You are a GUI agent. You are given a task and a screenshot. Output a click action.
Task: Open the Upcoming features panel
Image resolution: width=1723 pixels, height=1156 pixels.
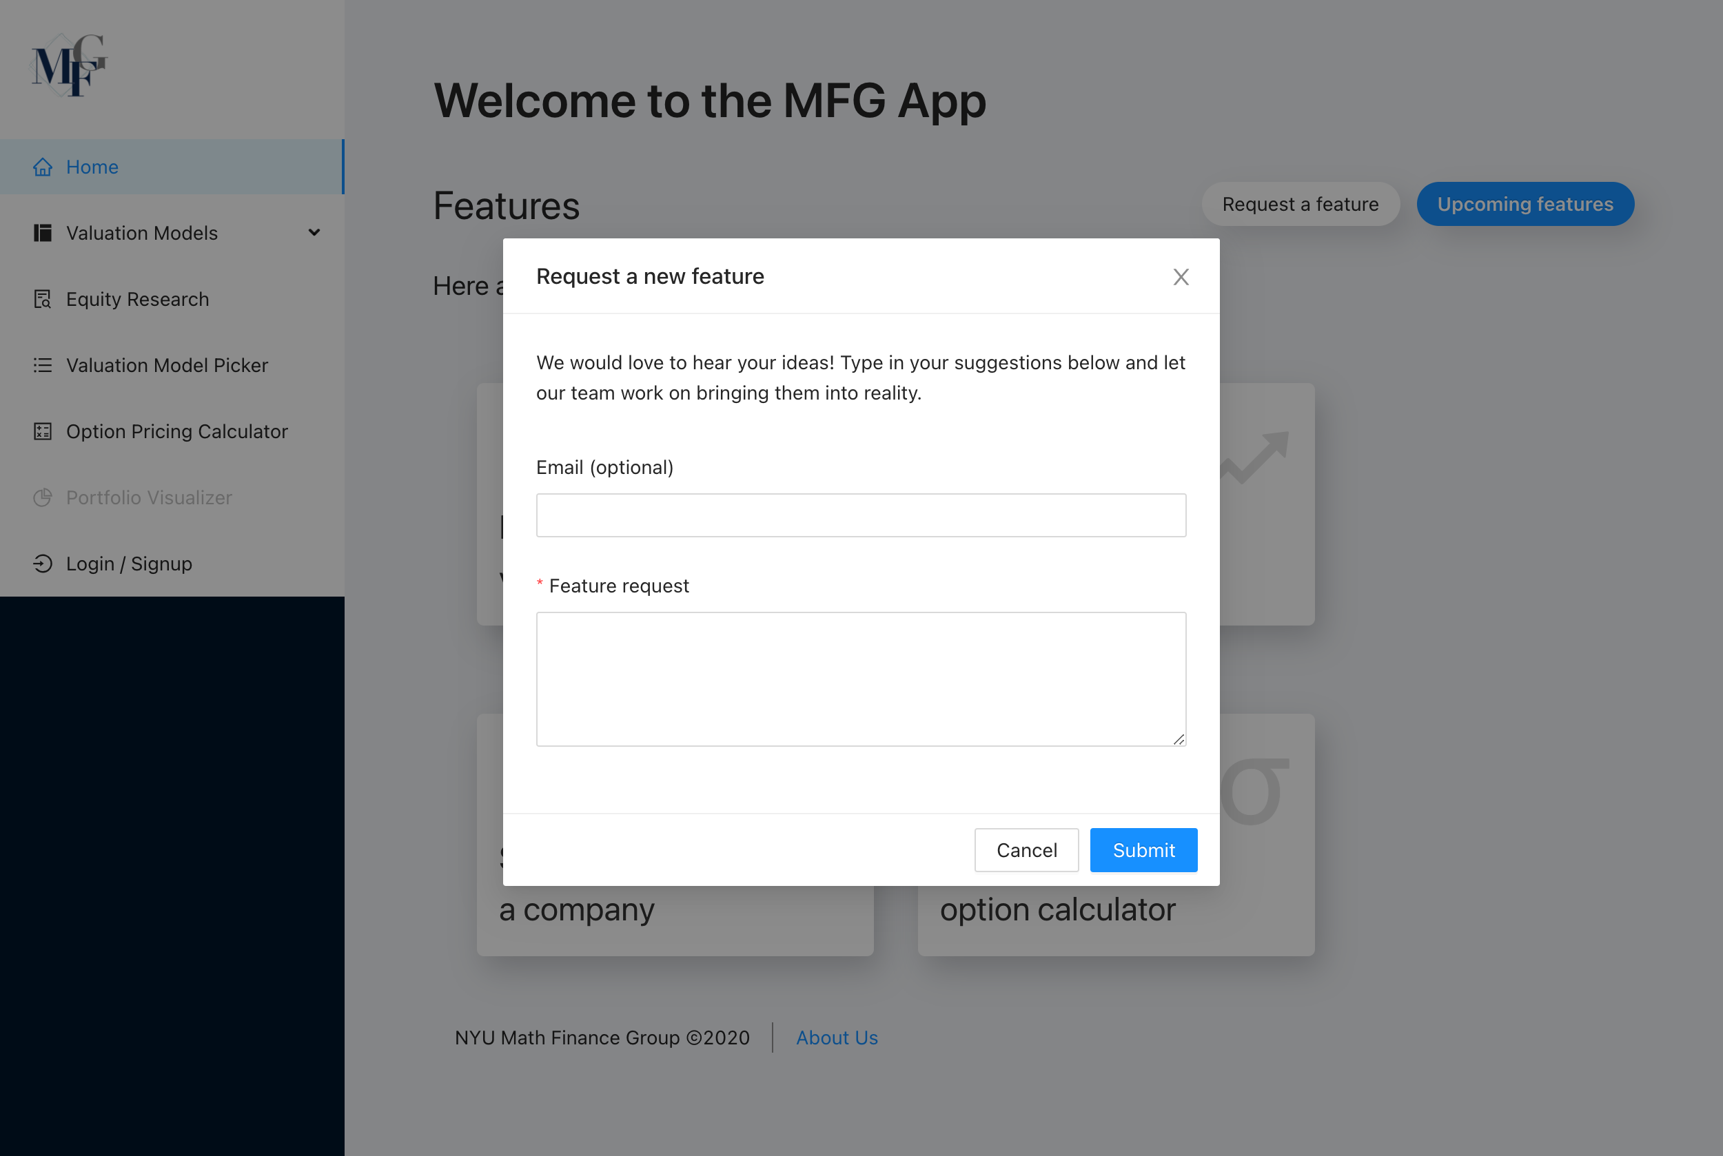[1525, 204]
